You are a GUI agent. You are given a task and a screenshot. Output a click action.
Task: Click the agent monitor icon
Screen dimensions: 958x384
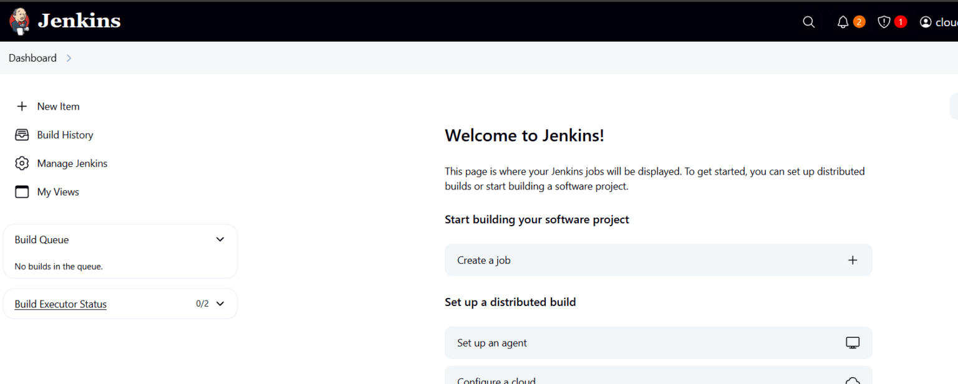pos(852,342)
